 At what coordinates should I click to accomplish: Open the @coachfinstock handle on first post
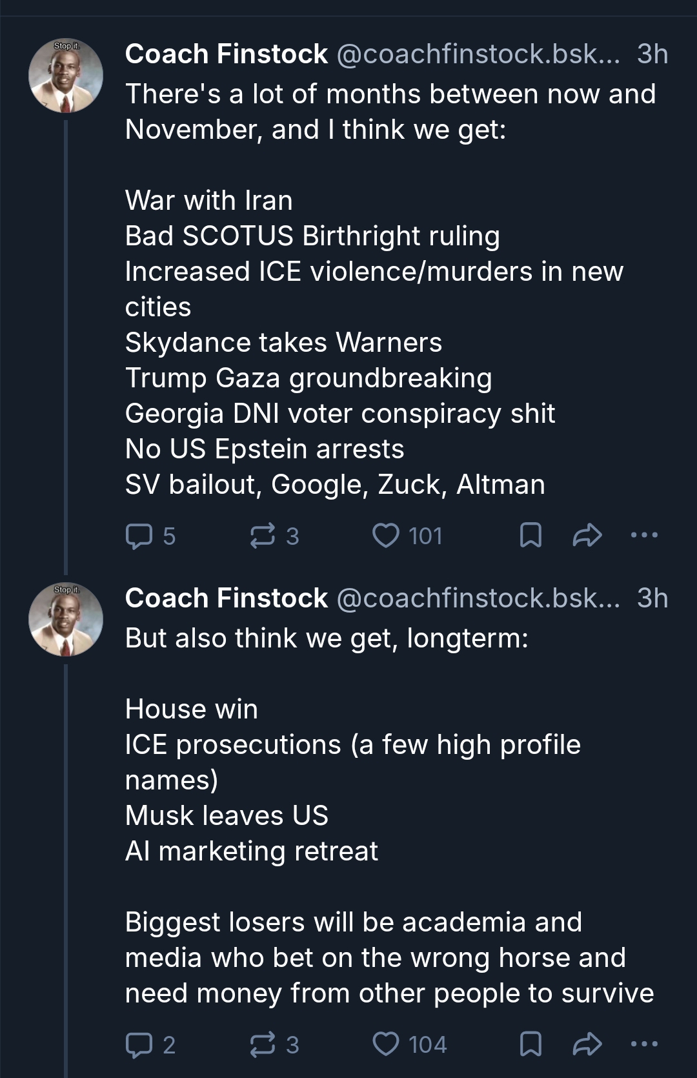coord(478,54)
